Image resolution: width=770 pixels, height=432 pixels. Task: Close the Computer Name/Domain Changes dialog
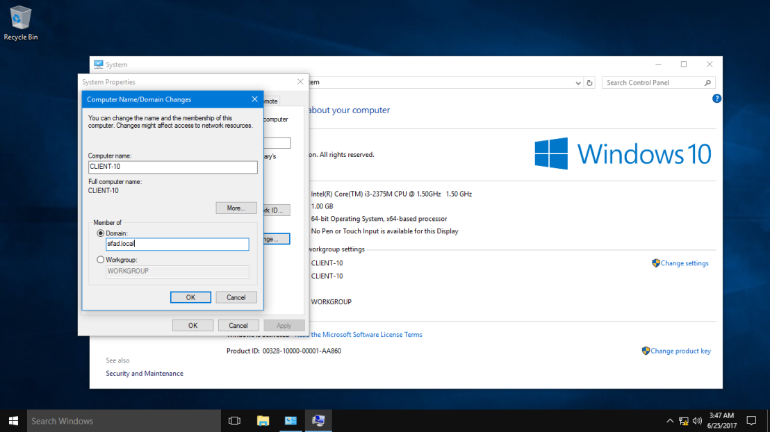(254, 99)
